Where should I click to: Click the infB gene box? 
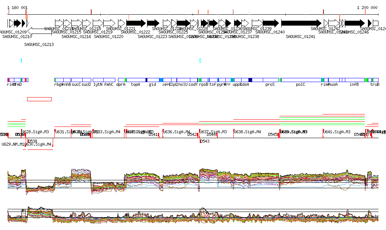[x=354, y=80]
